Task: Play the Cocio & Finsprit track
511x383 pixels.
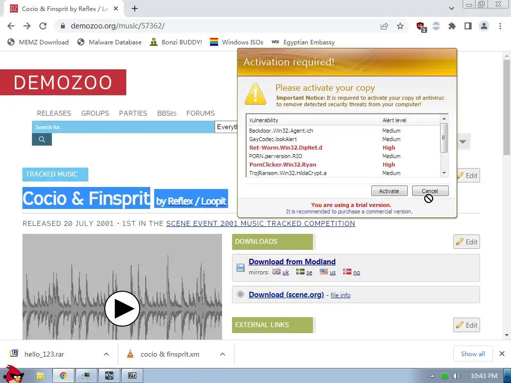Action: point(122,308)
